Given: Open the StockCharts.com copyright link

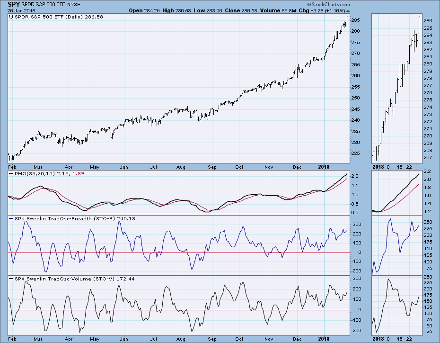Looking at the screenshot, I should click(328, 4).
